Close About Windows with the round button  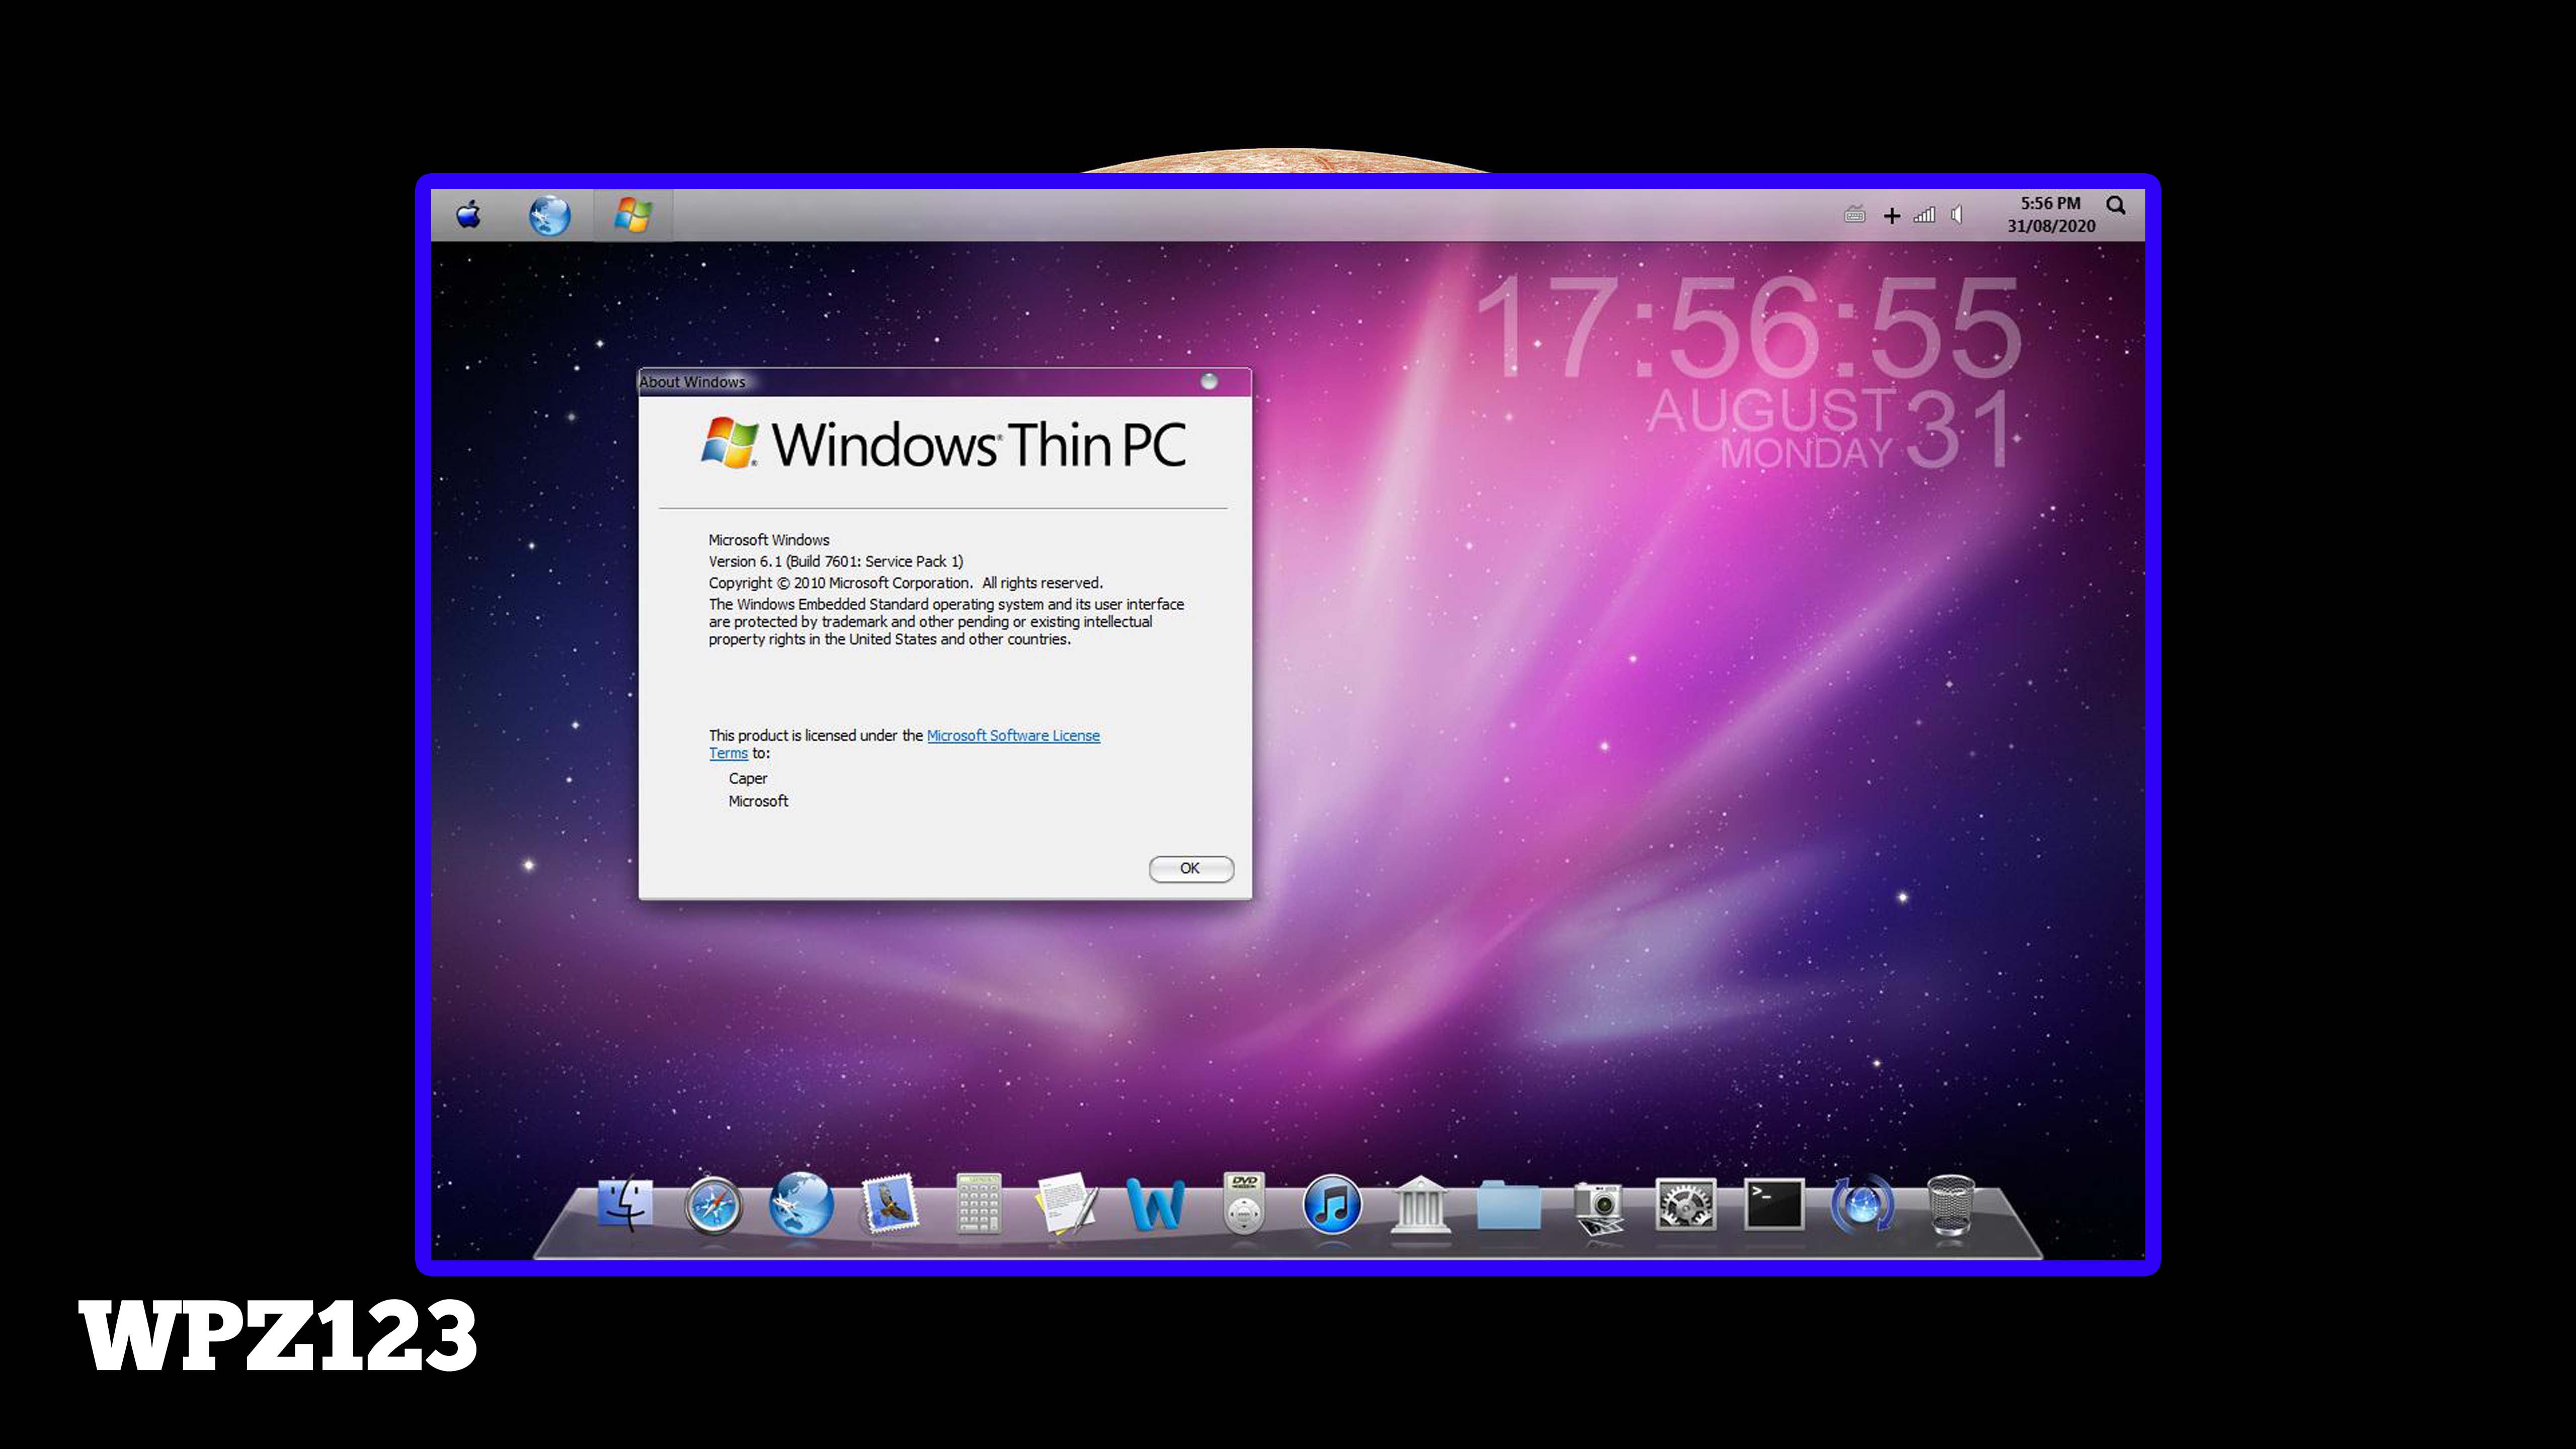pos(1208,381)
